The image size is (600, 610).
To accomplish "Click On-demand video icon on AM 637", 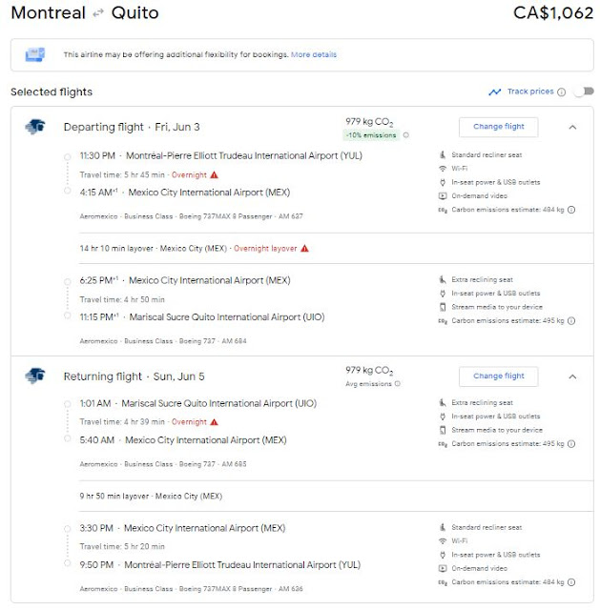I will 443,195.
